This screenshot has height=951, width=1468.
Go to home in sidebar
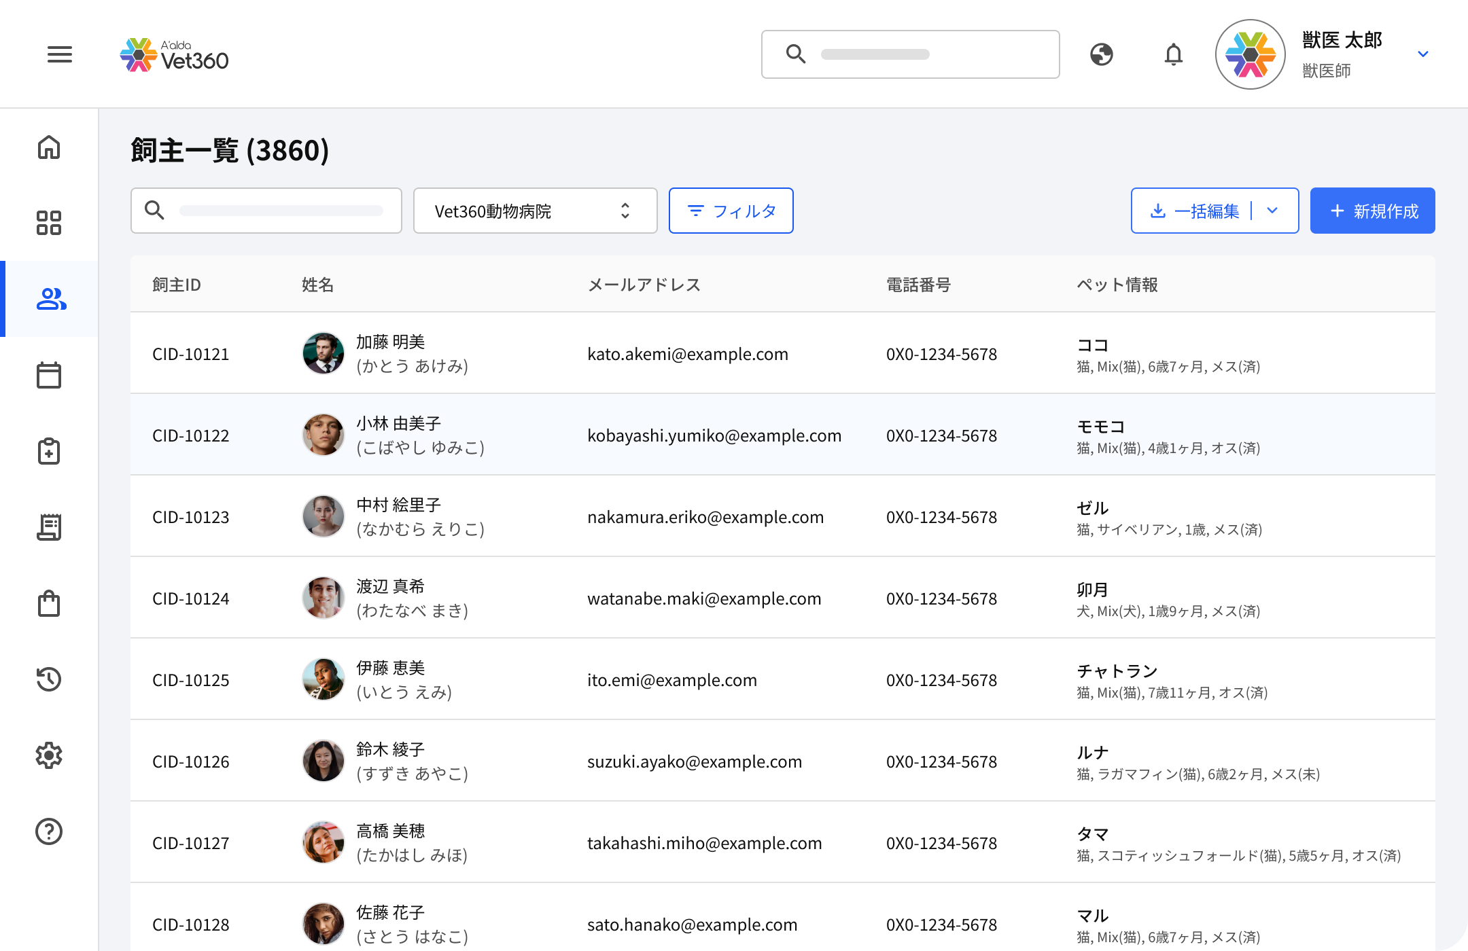[49, 147]
